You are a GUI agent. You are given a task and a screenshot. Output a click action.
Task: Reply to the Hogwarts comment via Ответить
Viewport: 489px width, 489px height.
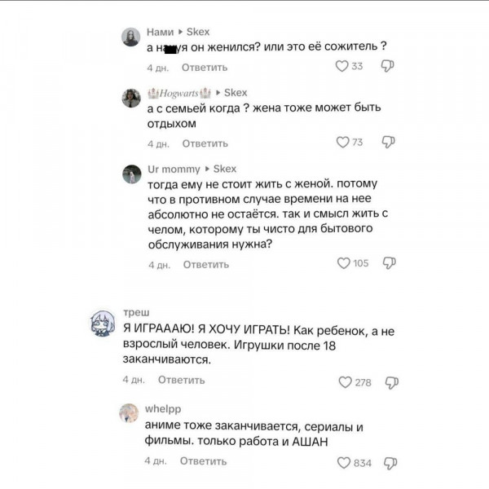pyautogui.click(x=205, y=143)
